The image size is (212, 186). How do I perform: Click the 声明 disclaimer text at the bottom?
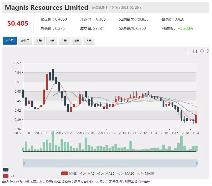tap(77, 182)
